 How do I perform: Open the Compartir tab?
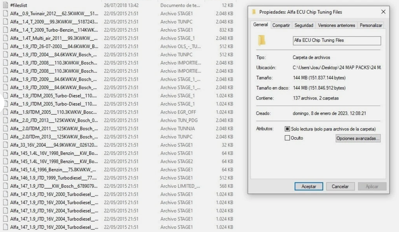[x=281, y=25]
